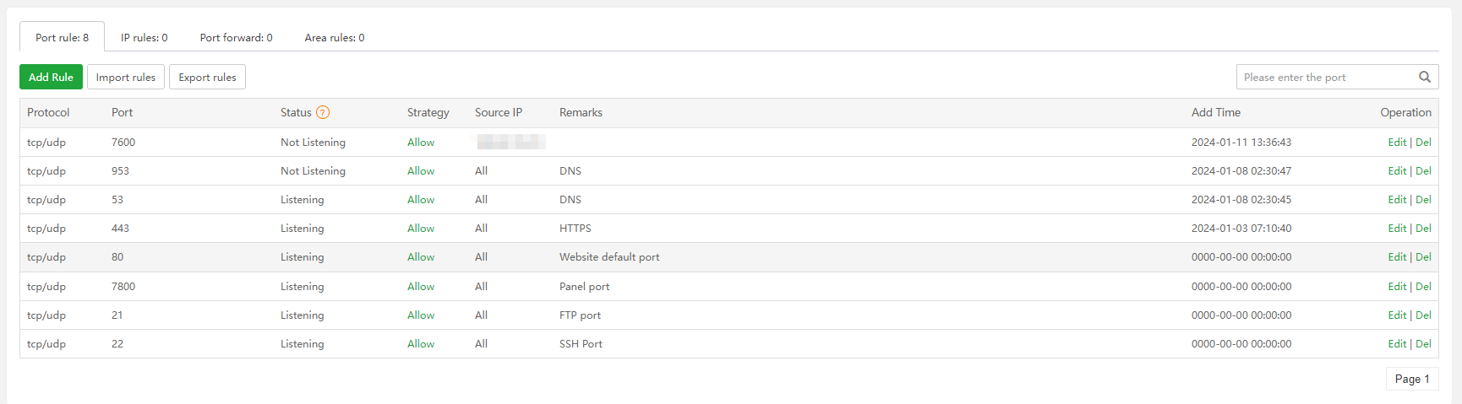This screenshot has width=1462, height=404.
Task: Delete the FTP port 21 rule
Action: 1424,315
